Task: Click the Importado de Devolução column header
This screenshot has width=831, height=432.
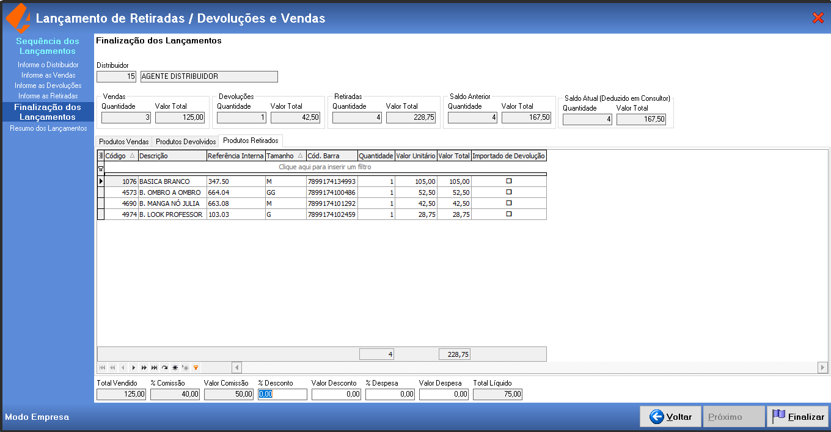Action: tap(509, 156)
